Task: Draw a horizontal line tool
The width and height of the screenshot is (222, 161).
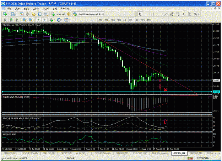Action: point(159,14)
